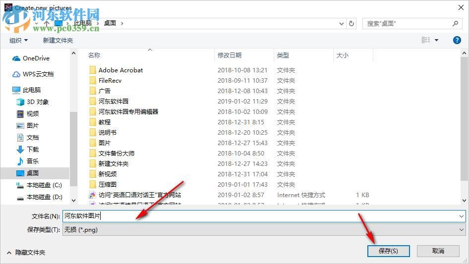This screenshot has width=469, height=264.
Task: Click the Internet 快捷方式 type cell
Action: coord(301,195)
